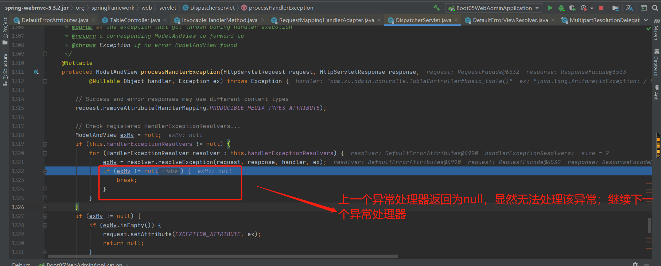Open the Maven tool window
This screenshot has width=661, height=266.
(656, 30)
